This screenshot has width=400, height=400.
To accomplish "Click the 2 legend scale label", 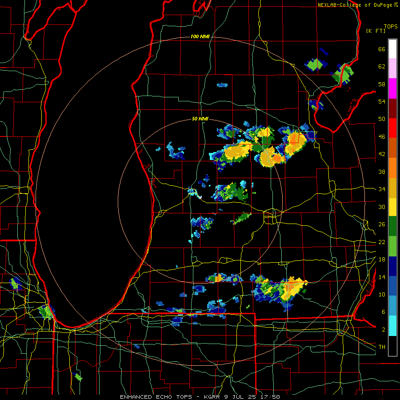I will [384, 330].
